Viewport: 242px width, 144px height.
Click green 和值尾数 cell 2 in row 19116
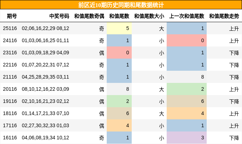[x=119, y=101]
